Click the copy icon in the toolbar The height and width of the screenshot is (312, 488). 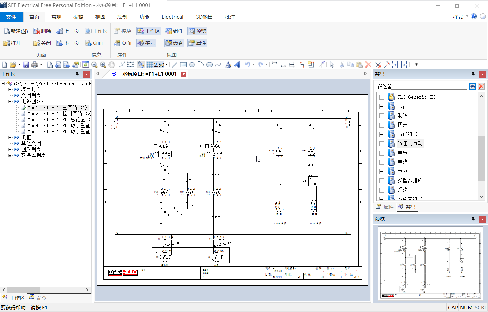(350, 65)
